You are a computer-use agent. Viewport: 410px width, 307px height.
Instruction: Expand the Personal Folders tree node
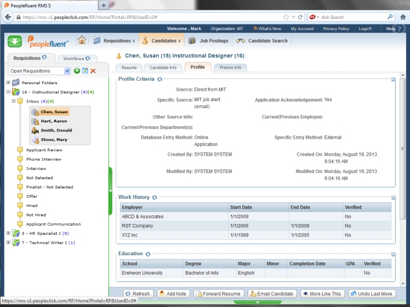9,82
